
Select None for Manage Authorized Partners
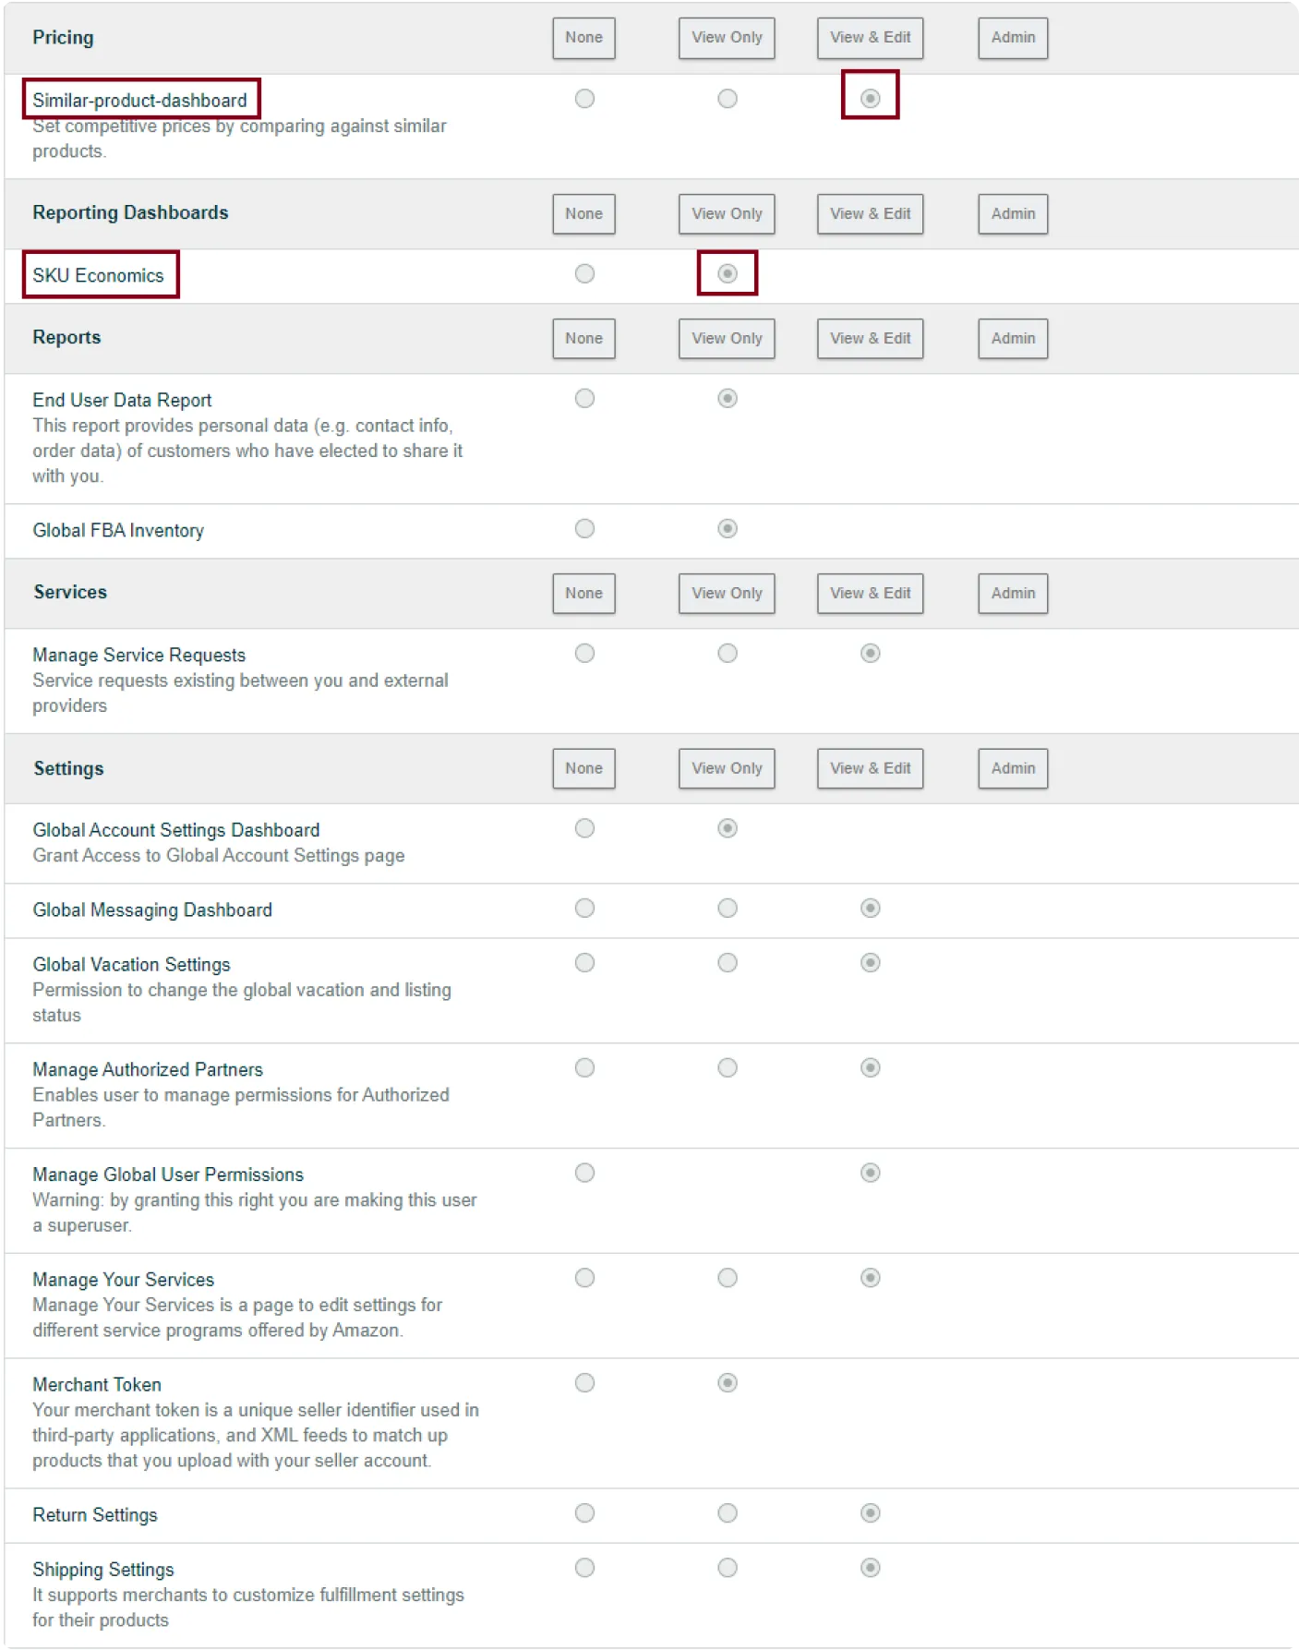[x=584, y=1067]
